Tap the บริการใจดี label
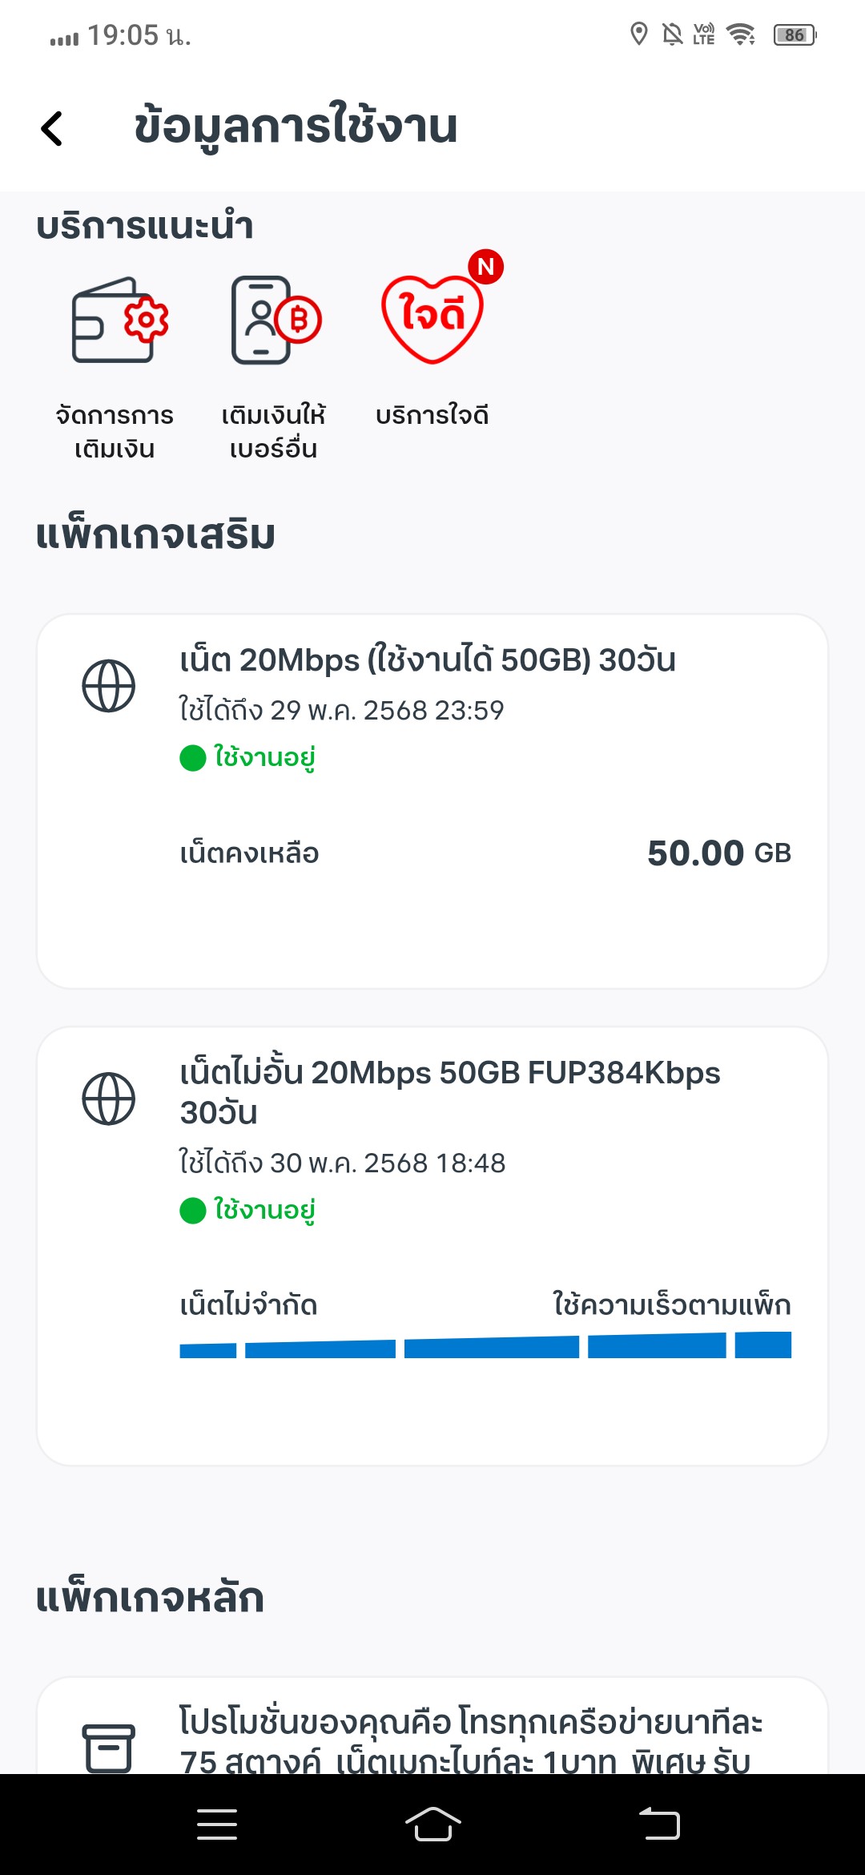The width and height of the screenshot is (865, 1875). coord(432,416)
